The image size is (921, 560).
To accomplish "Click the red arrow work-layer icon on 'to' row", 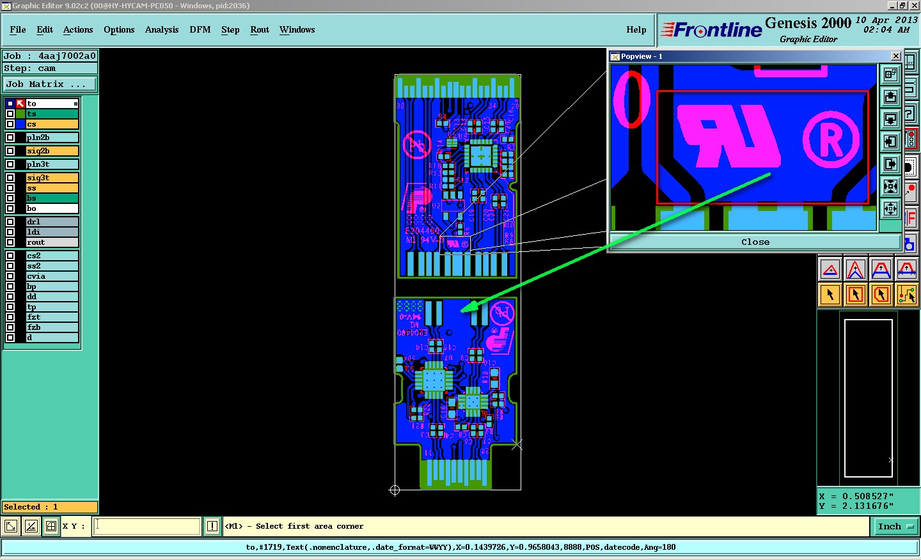I will 20,104.
